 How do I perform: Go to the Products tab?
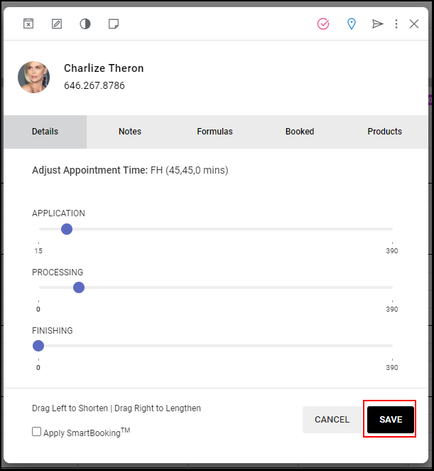[x=385, y=132]
